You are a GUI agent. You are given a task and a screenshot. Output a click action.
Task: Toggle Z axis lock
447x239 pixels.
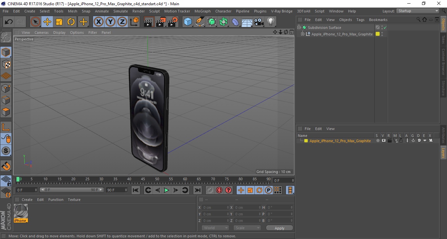tap(122, 22)
